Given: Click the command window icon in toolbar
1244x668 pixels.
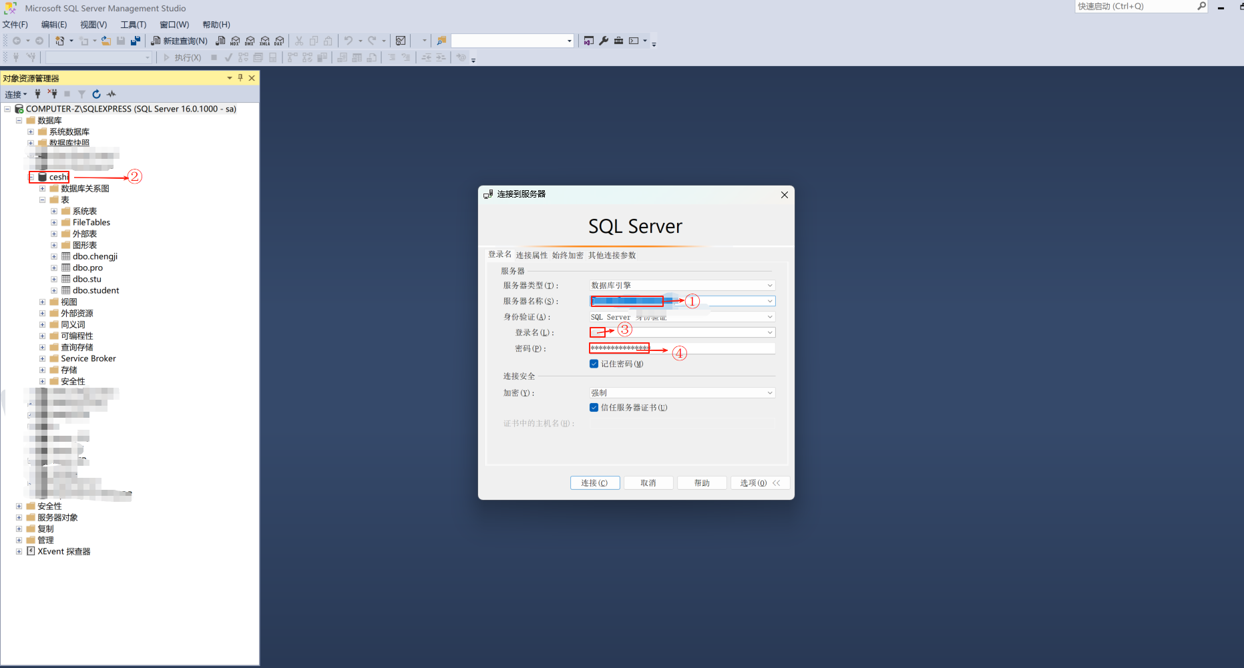Looking at the screenshot, I should click(634, 41).
